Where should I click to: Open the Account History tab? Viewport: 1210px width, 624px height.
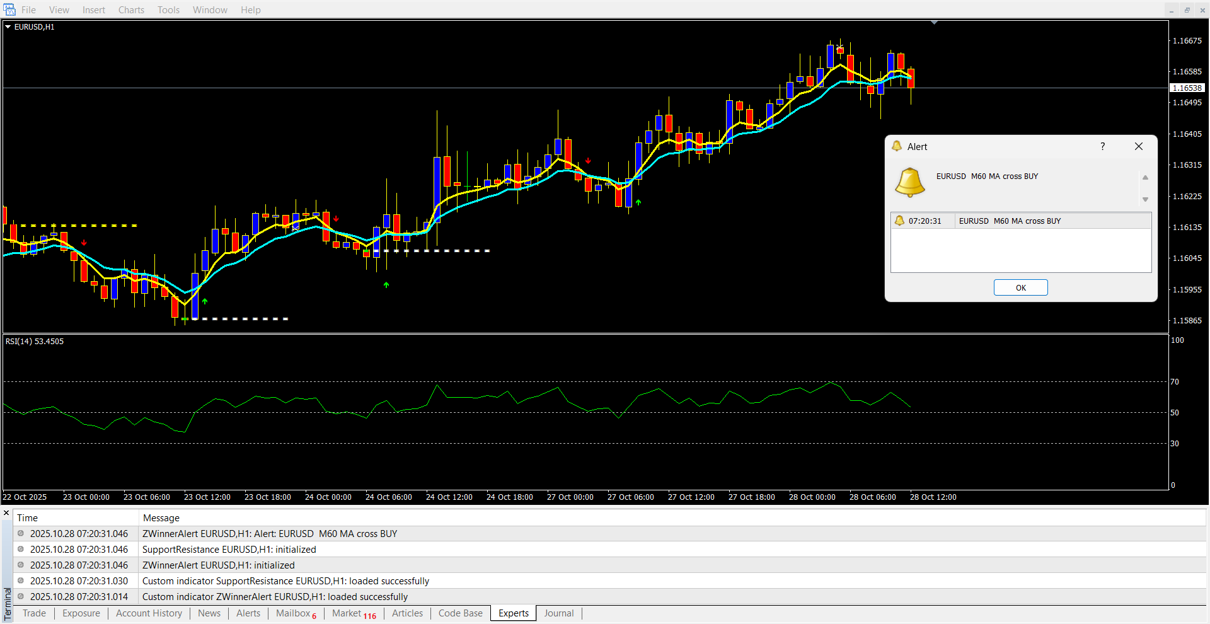click(149, 613)
